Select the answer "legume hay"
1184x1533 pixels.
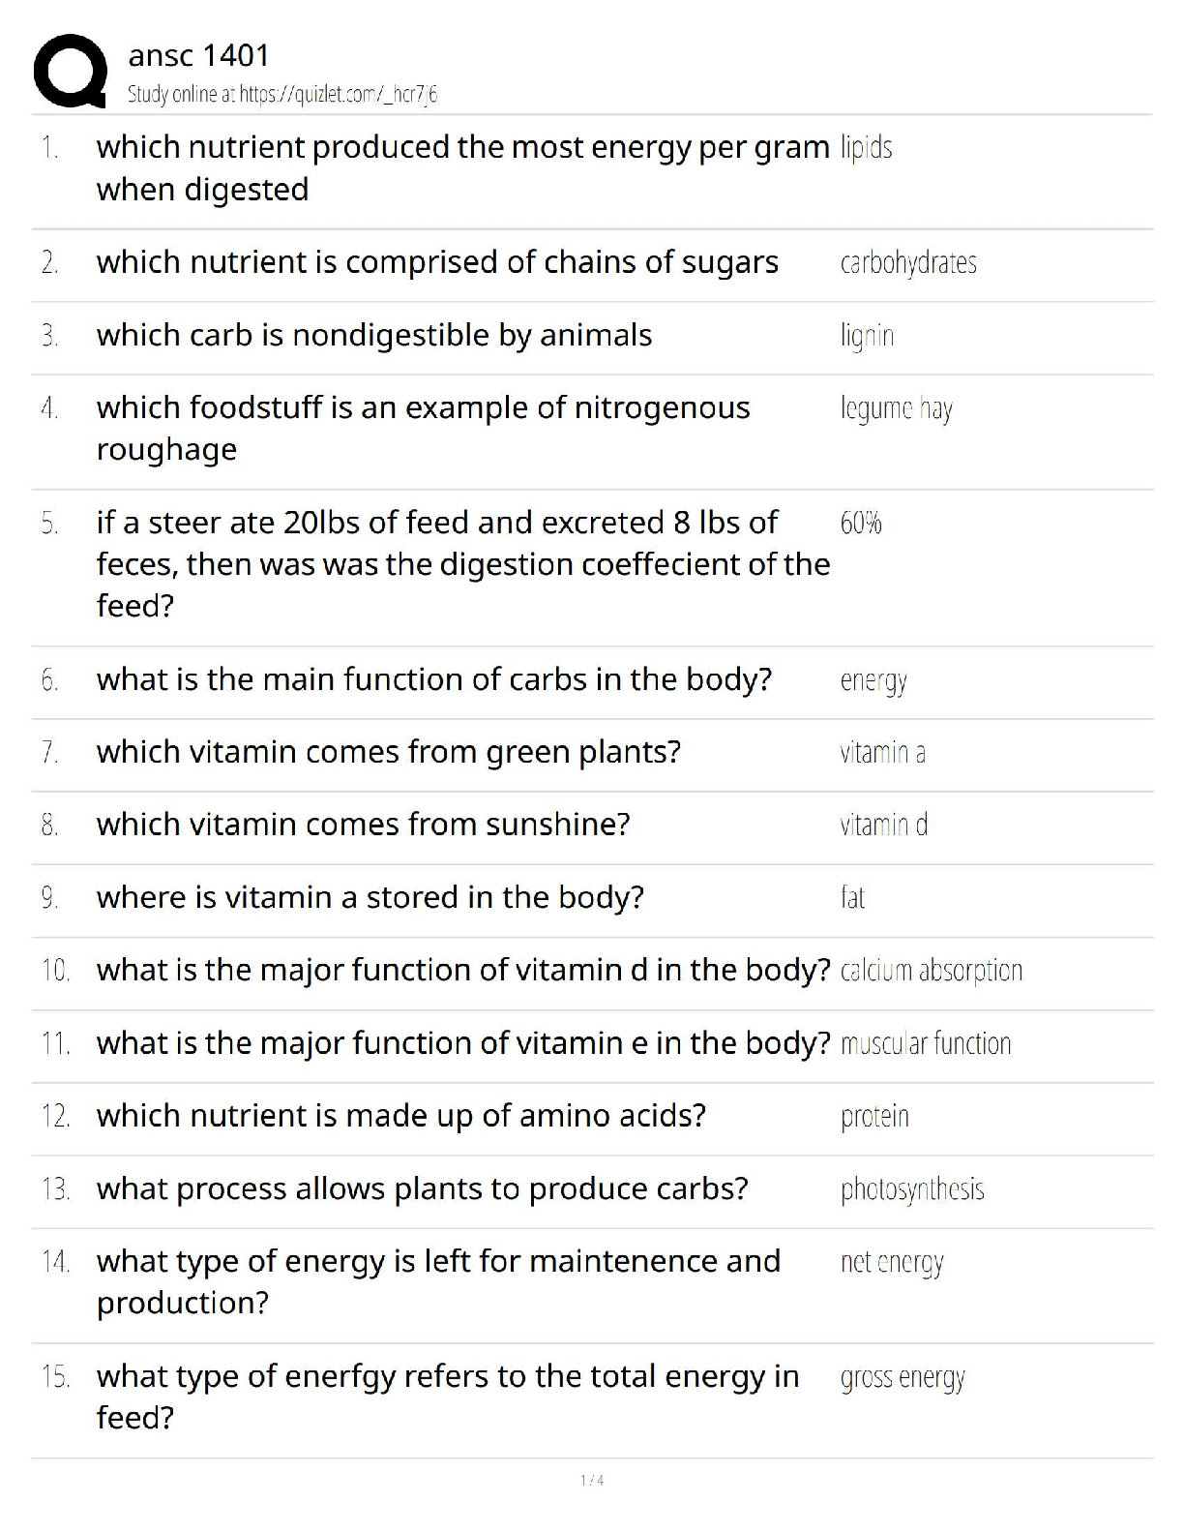[896, 408]
